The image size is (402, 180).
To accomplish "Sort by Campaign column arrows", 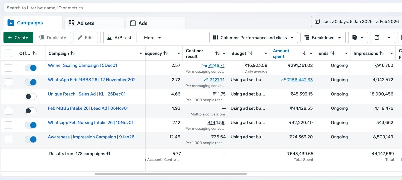I will (73, 53).
